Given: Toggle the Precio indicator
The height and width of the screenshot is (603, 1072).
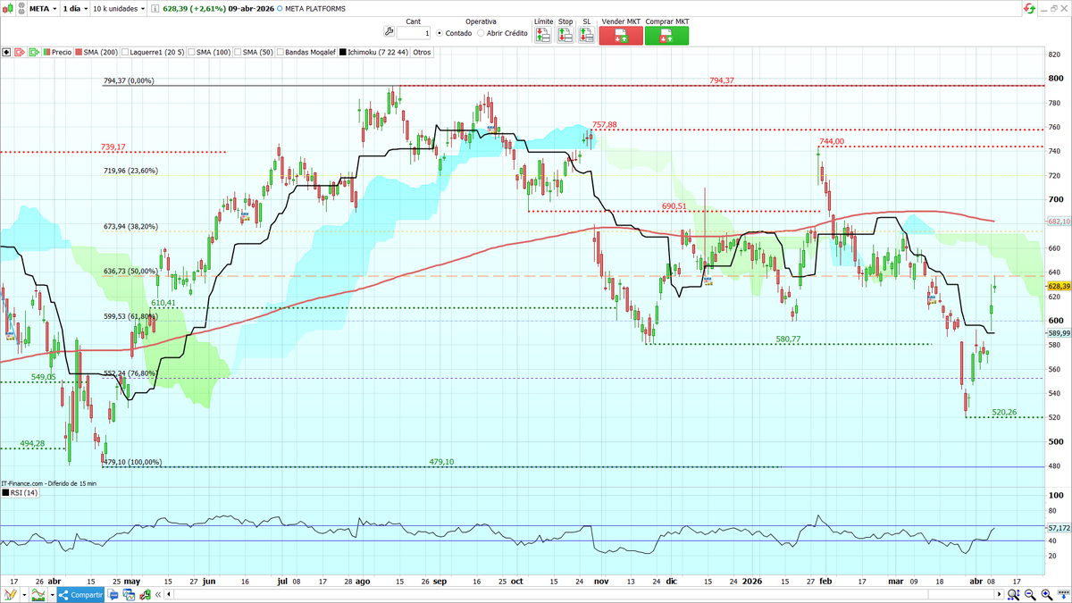Looking at the screenshot, I should click(x=57, y=52).
